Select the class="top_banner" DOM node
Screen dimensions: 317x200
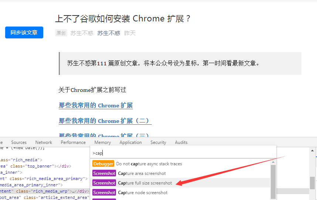(35, 166)
